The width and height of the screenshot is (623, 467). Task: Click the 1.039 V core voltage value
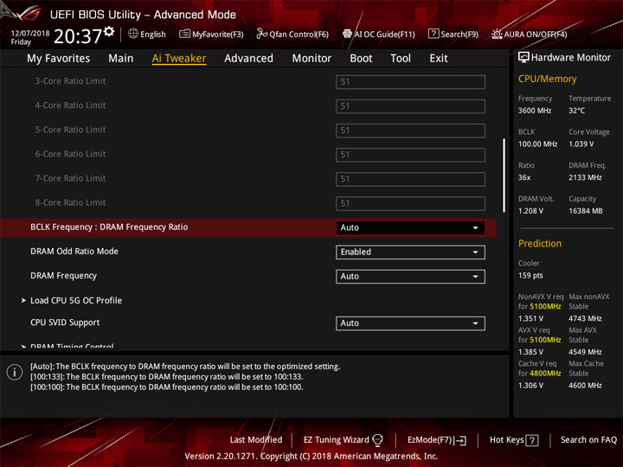point(581,144)
